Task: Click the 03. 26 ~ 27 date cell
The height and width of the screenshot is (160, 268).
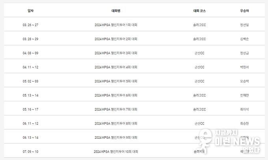Action: (x=30, y=25)
